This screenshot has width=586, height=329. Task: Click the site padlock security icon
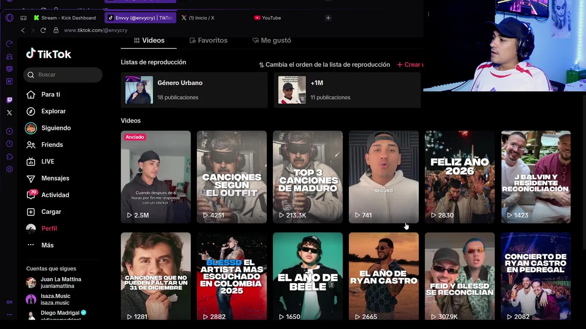point(56,30)
